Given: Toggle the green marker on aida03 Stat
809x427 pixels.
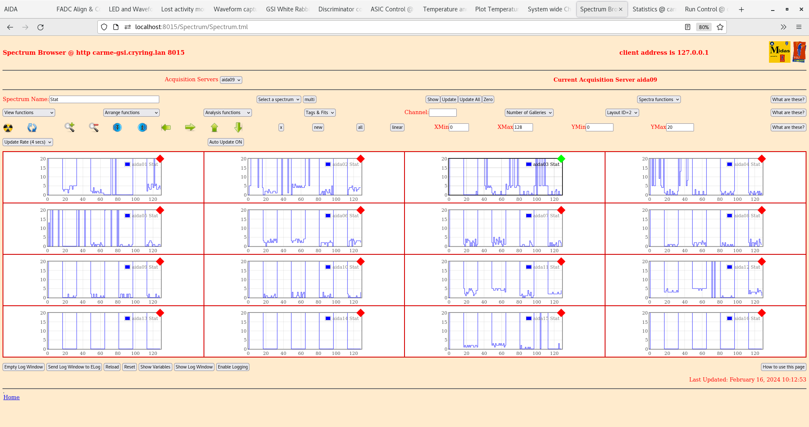Looking at the screenshot, I should click(561, 159).
